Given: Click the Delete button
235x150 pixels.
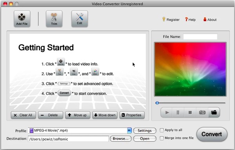Looking at the screenshot, I should point(51,115).
